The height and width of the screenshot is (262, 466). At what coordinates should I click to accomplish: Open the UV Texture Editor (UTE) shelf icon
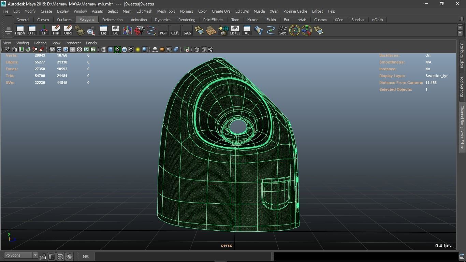(32, 30)
